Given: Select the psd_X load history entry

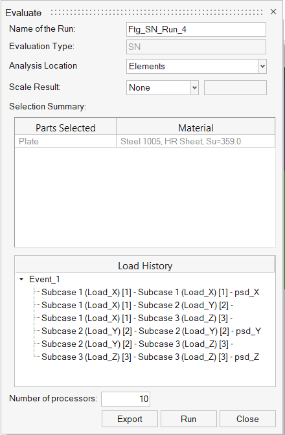Looking at the screenshot, I should click(150, 292).
